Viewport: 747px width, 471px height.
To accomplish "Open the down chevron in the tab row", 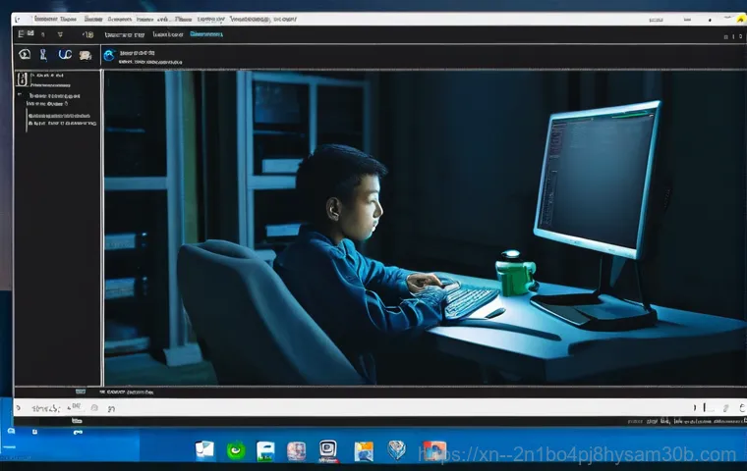I will (60, 34).
